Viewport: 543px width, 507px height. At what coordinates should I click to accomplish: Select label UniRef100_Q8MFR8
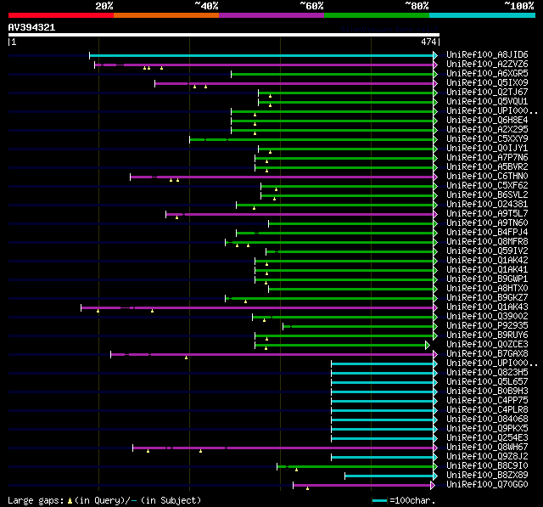(x=487, y=242)
